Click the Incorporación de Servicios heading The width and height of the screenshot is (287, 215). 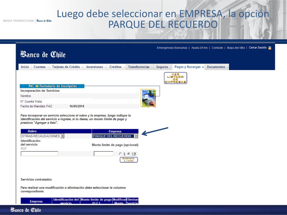coord(40,91)
